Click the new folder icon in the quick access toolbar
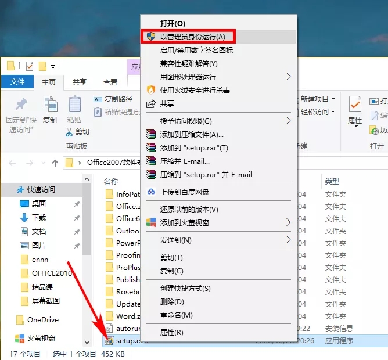The width and height of the screenshot is (388, 360). (x=42, y=66)
